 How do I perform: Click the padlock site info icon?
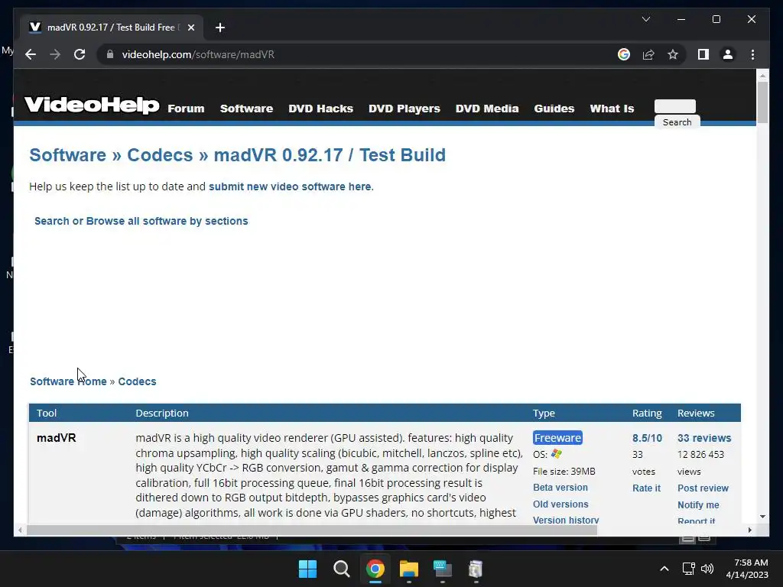pos(110,54)
